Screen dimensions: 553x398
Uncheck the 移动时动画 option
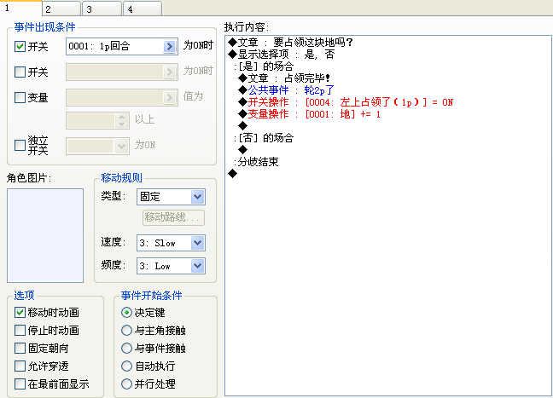tap(20, 312)
